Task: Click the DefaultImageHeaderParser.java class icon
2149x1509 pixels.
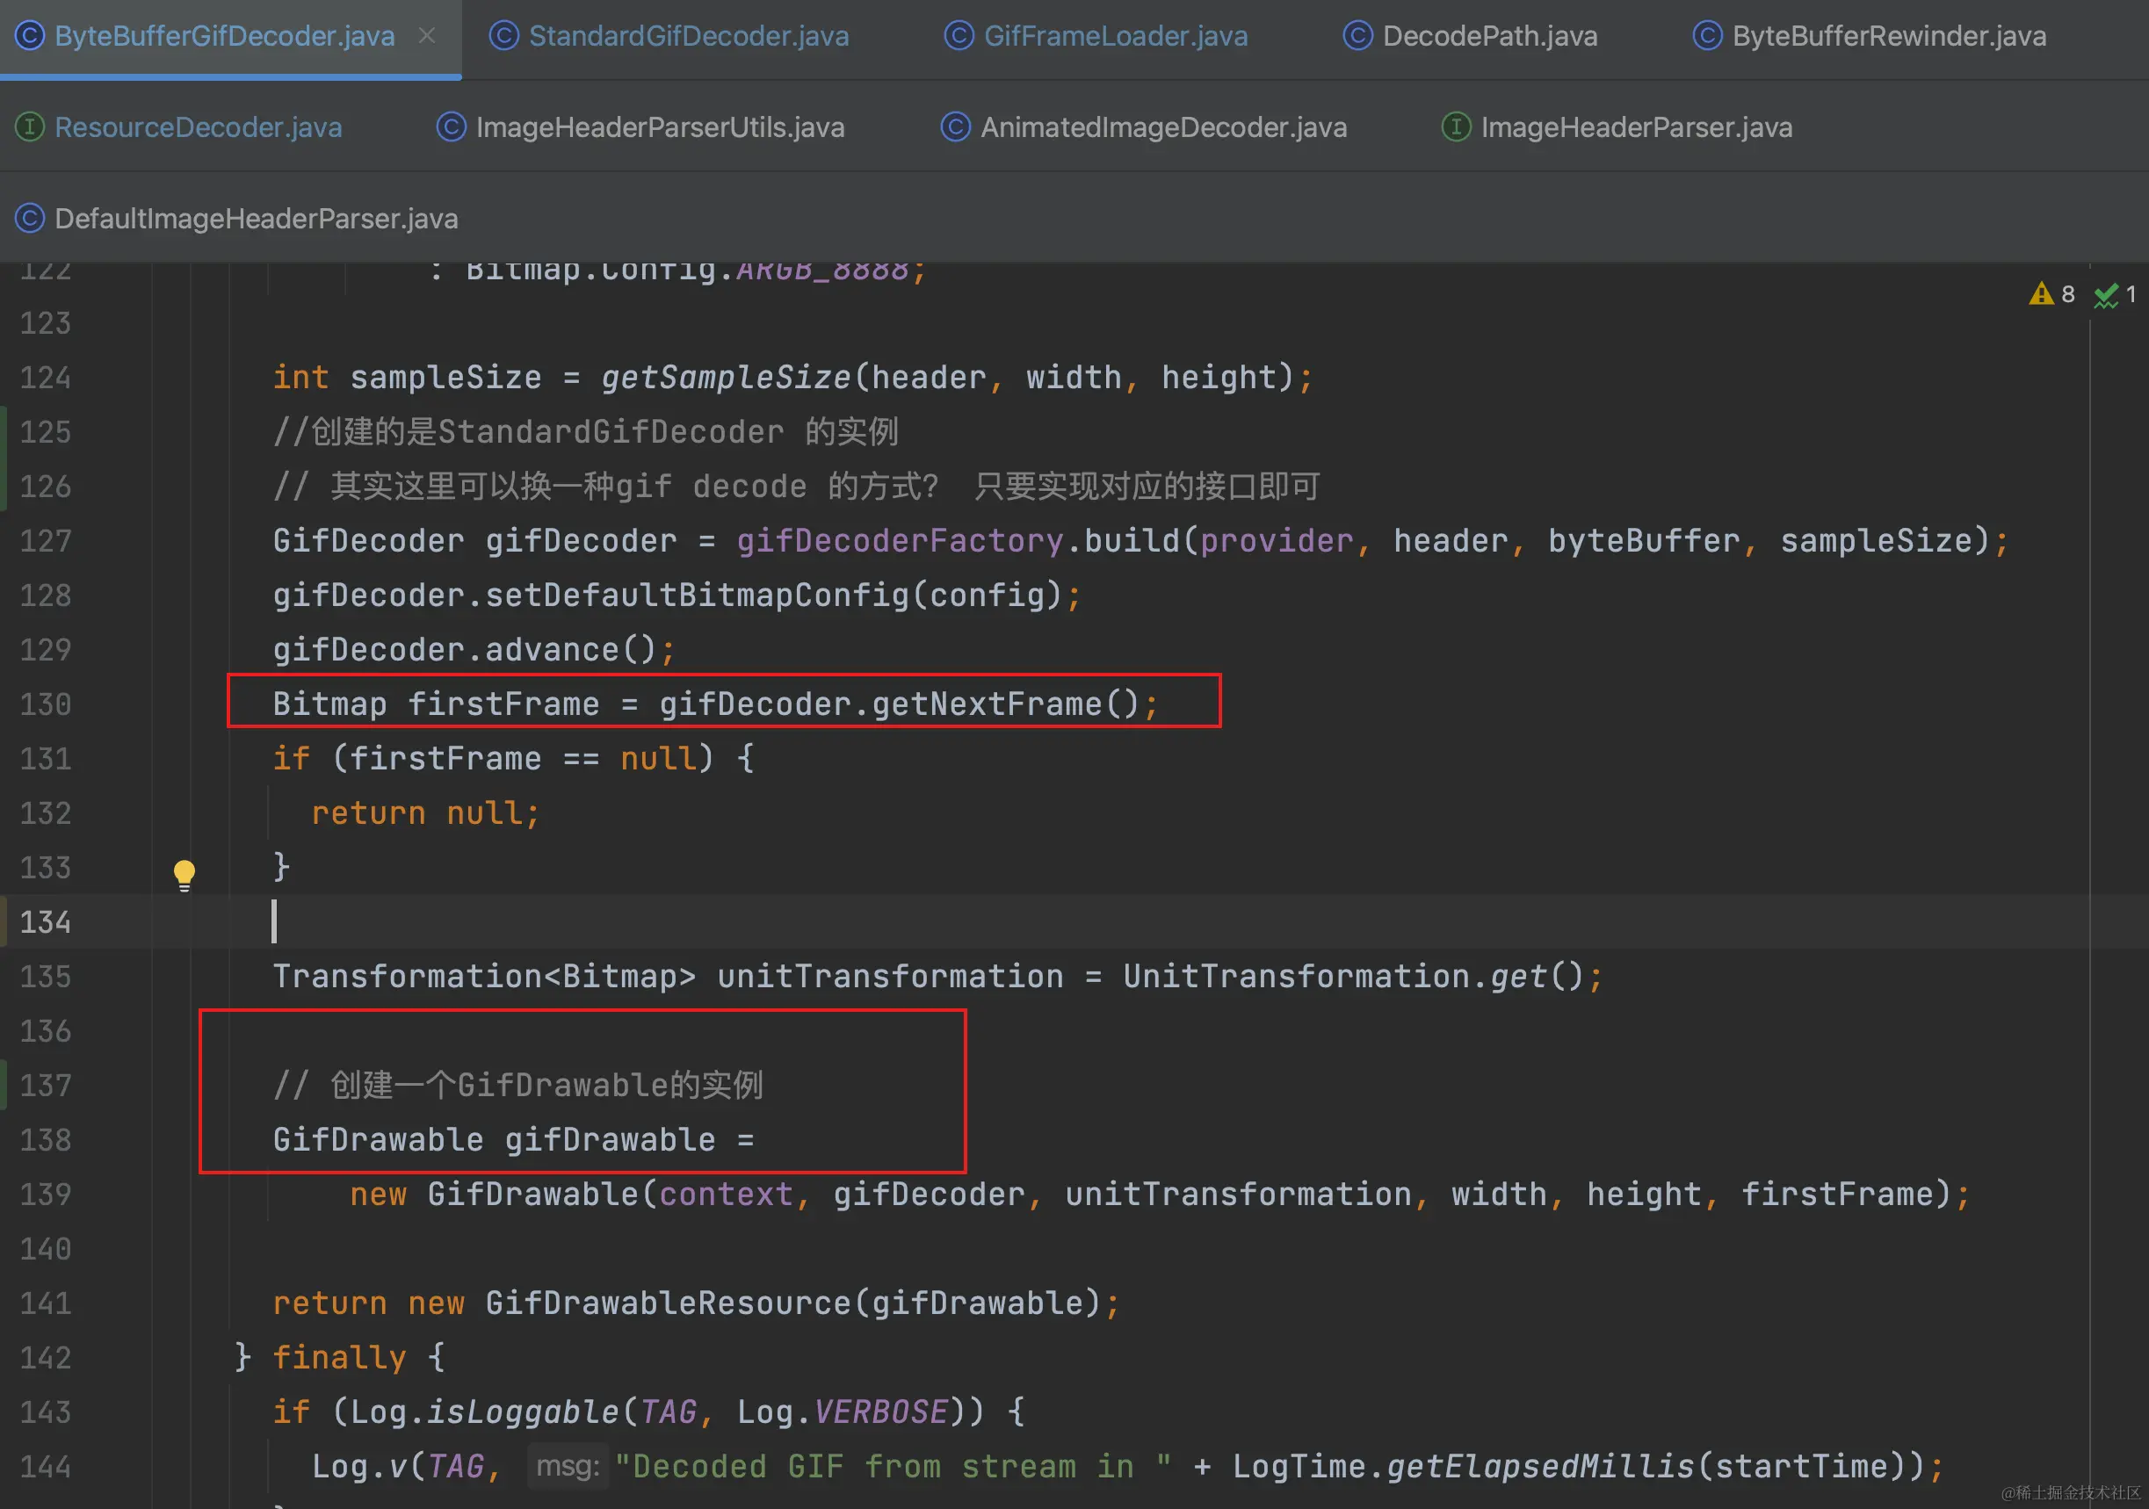Action: (x=30, y=218)
